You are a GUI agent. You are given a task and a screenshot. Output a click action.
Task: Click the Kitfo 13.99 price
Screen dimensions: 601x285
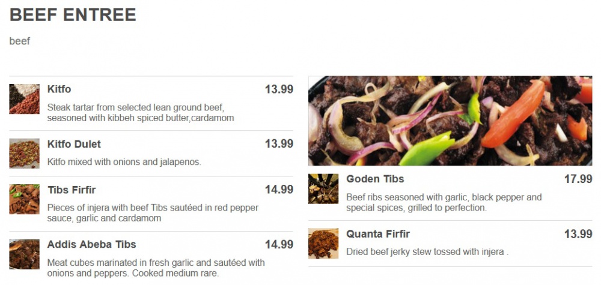pos(279,89)
